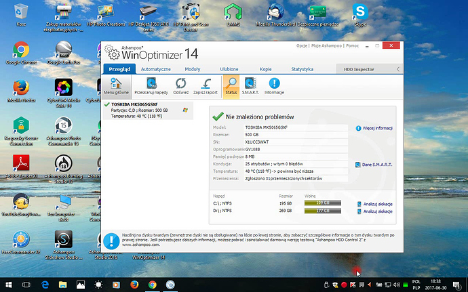Launch Mozilla Thunderbird desktop icon

pos(275,15)
